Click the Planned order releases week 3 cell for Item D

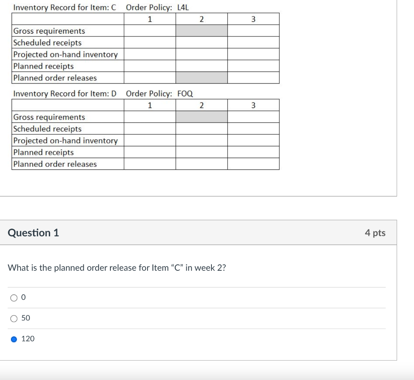point(253,164)
